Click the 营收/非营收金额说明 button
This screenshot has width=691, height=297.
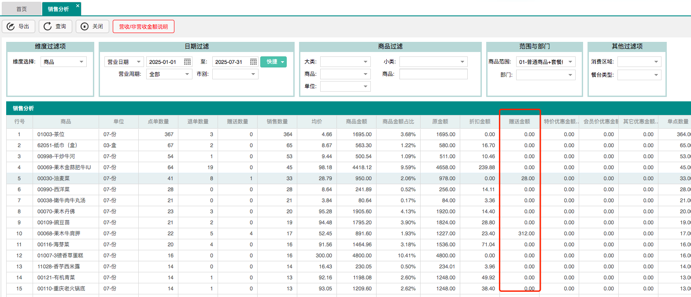coord(144,26)
